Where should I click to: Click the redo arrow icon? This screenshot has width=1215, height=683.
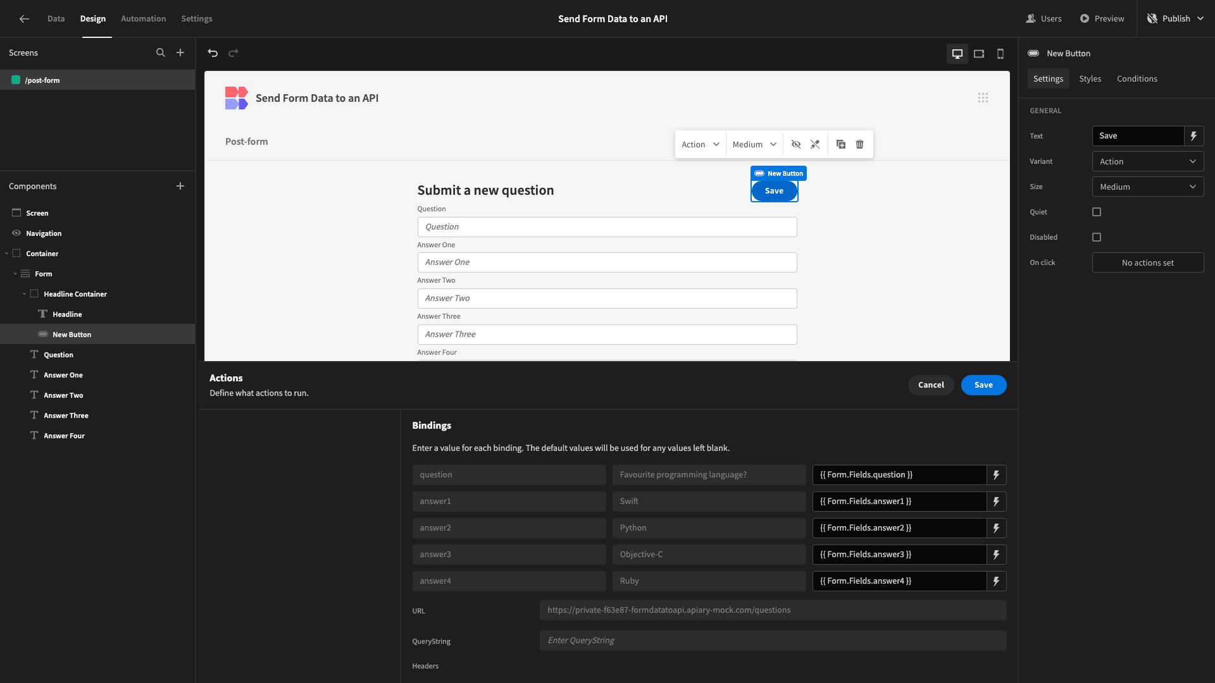(x=234, y=53)
